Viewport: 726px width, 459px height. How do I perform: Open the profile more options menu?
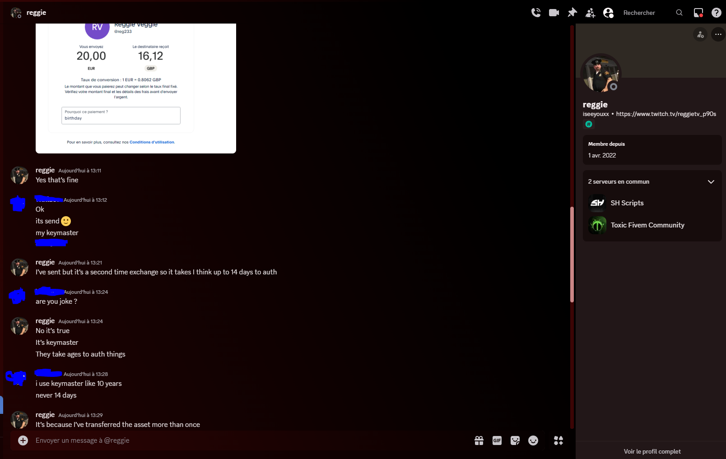[x=718, y=34]
